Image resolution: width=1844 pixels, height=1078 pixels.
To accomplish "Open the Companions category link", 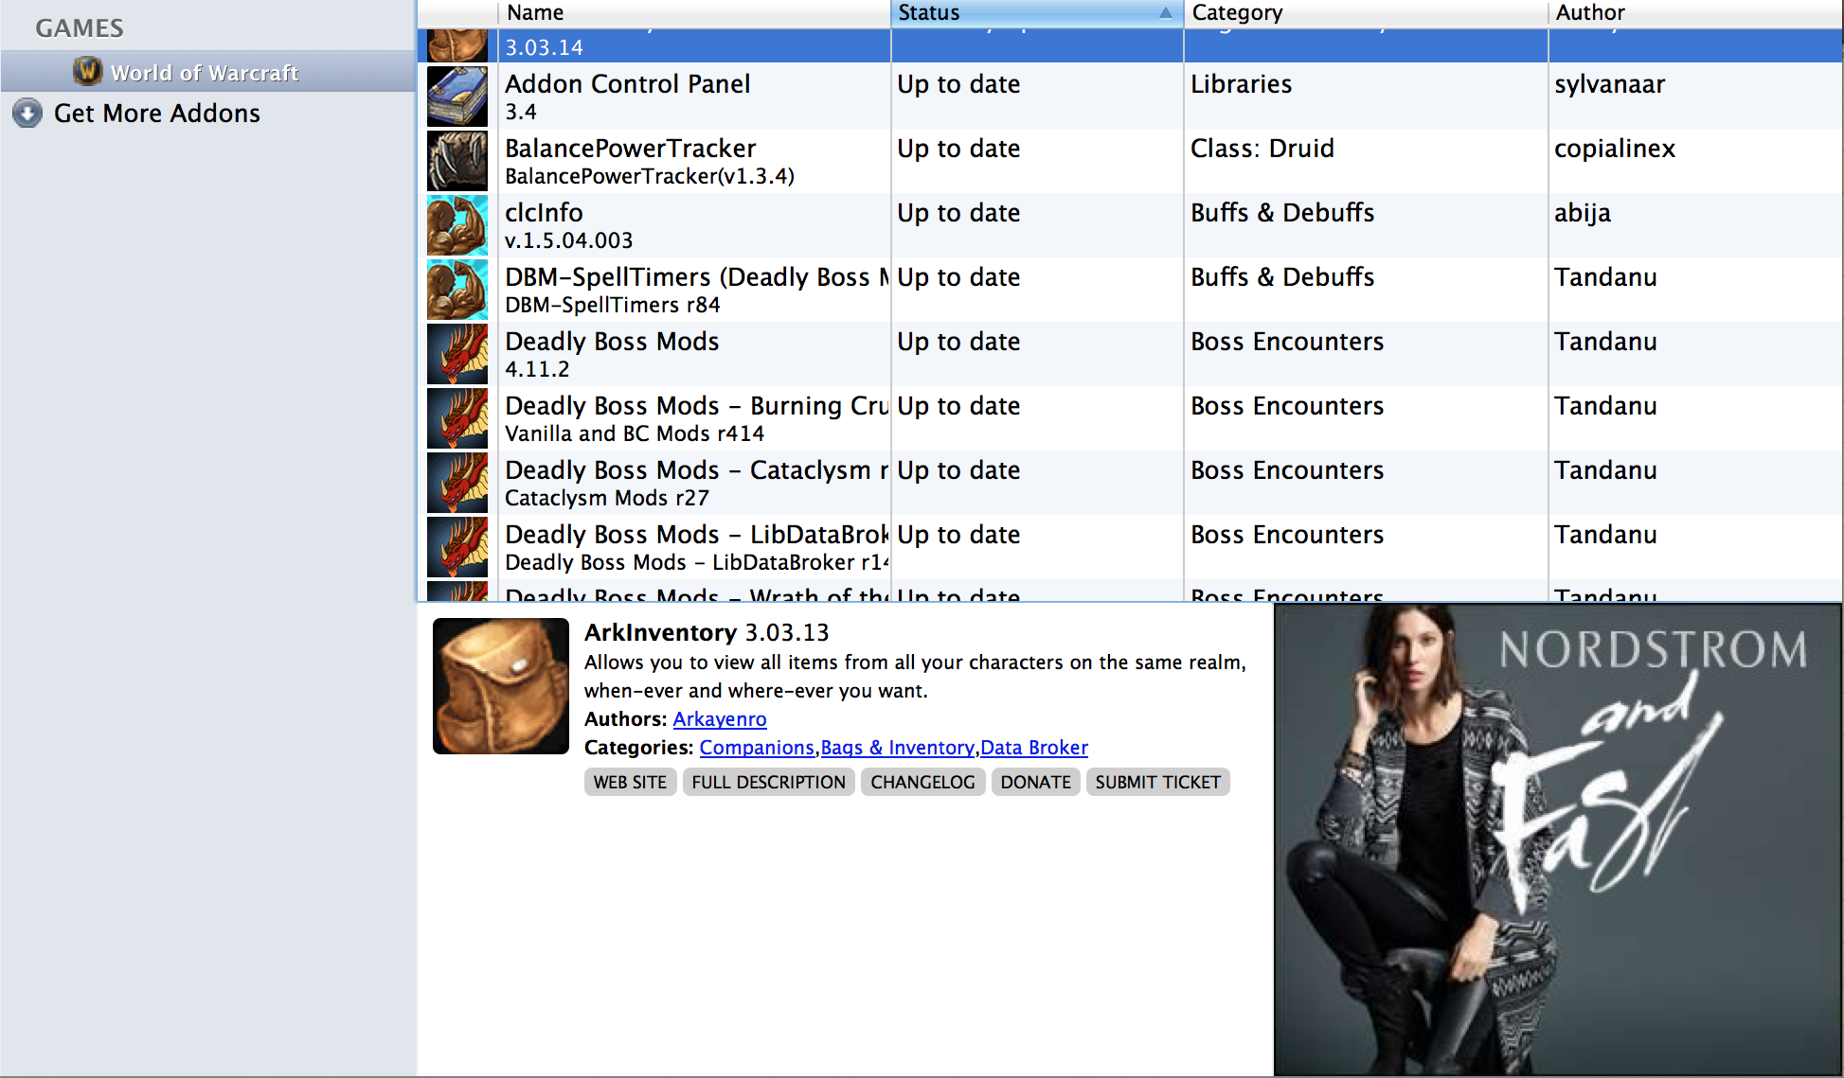I will (757, 748).
